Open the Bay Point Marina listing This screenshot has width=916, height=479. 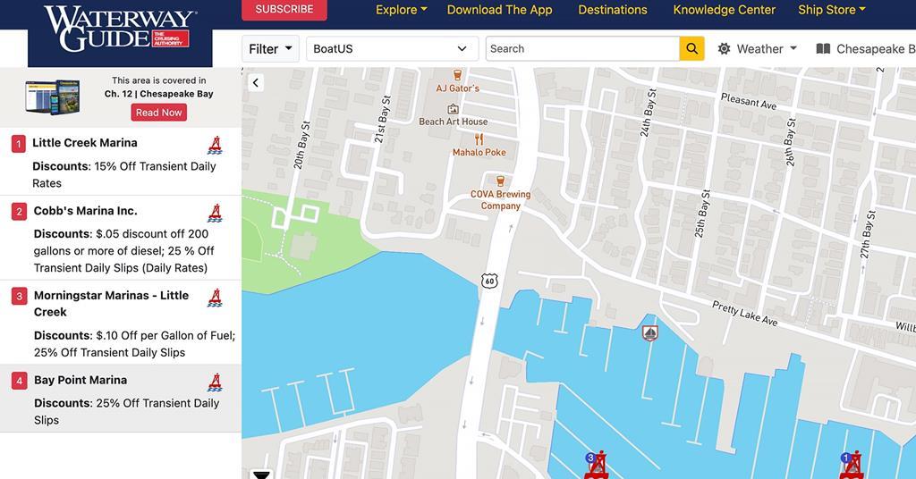click(x=80, y=380)
